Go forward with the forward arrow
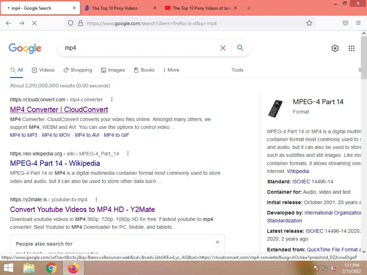The image size is (367, 275). coord(22,23)
